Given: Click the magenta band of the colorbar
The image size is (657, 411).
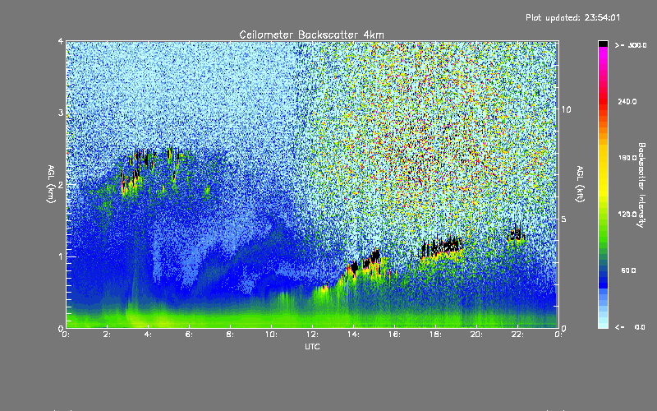Looking at the screenshot, I should [603, 57].
